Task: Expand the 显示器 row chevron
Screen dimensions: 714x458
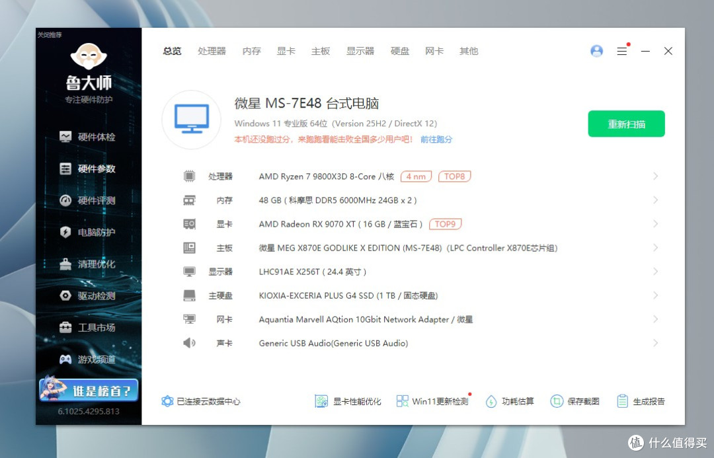Action: point(655,272)
